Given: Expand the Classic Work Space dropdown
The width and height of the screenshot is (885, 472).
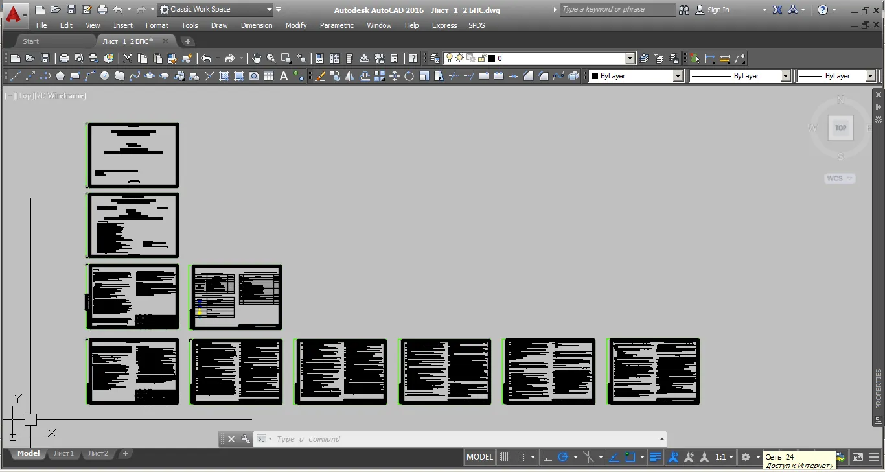Looking at the screenshot, I should click(x=216, y=10).
